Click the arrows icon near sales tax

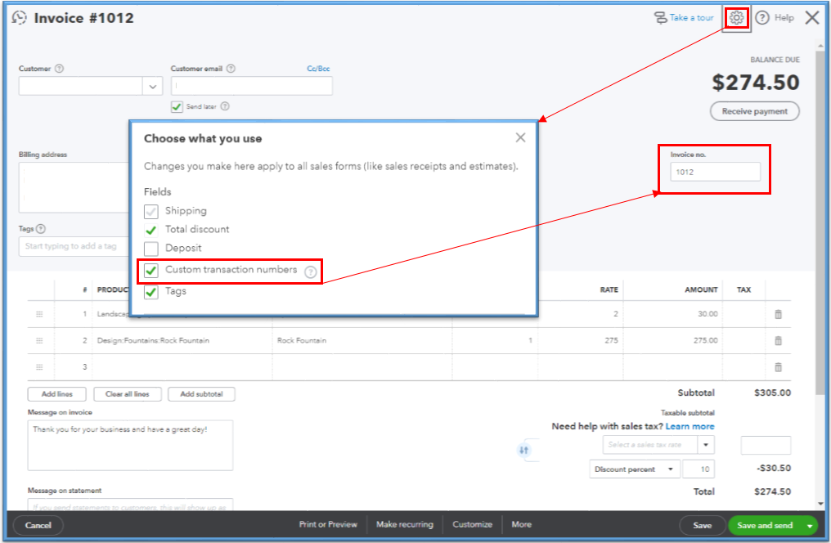pos(525,450)
